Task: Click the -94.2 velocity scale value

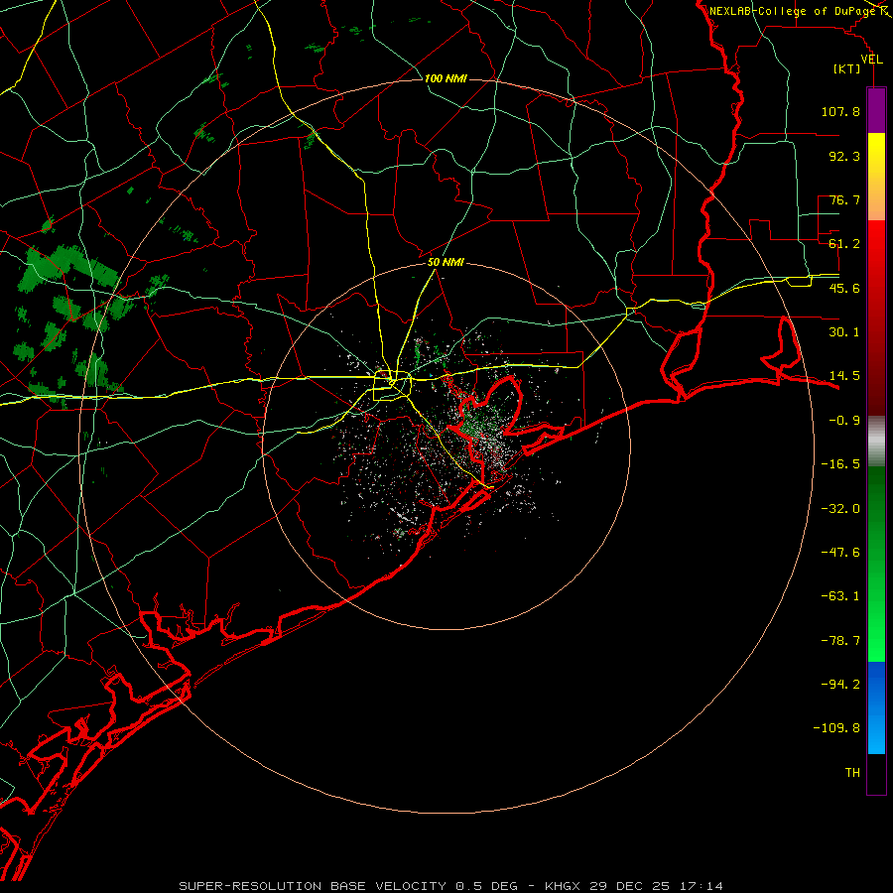Action: pyautogui.click(x=840, y=684)
